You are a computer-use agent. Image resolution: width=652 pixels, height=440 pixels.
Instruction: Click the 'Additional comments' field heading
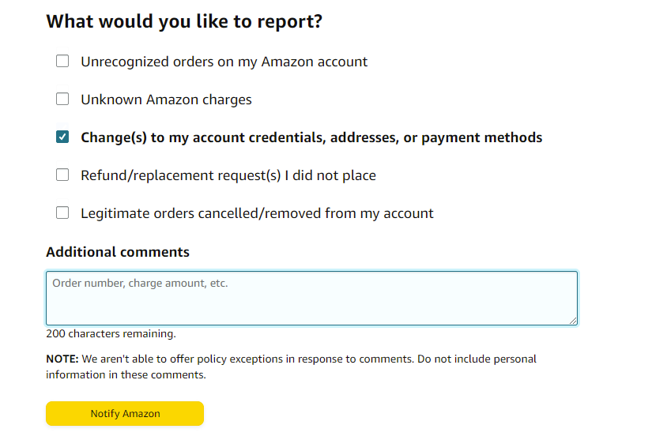(118, 253)
